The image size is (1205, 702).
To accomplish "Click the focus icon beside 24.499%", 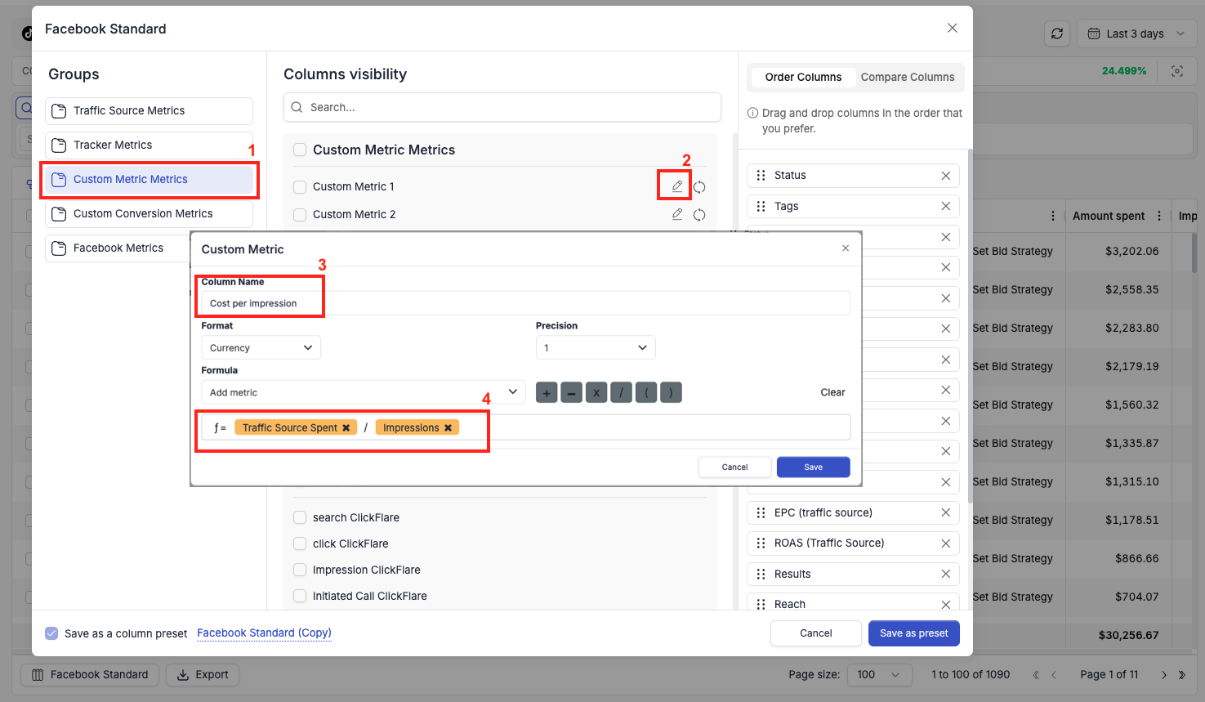I will click(1177, 71).
